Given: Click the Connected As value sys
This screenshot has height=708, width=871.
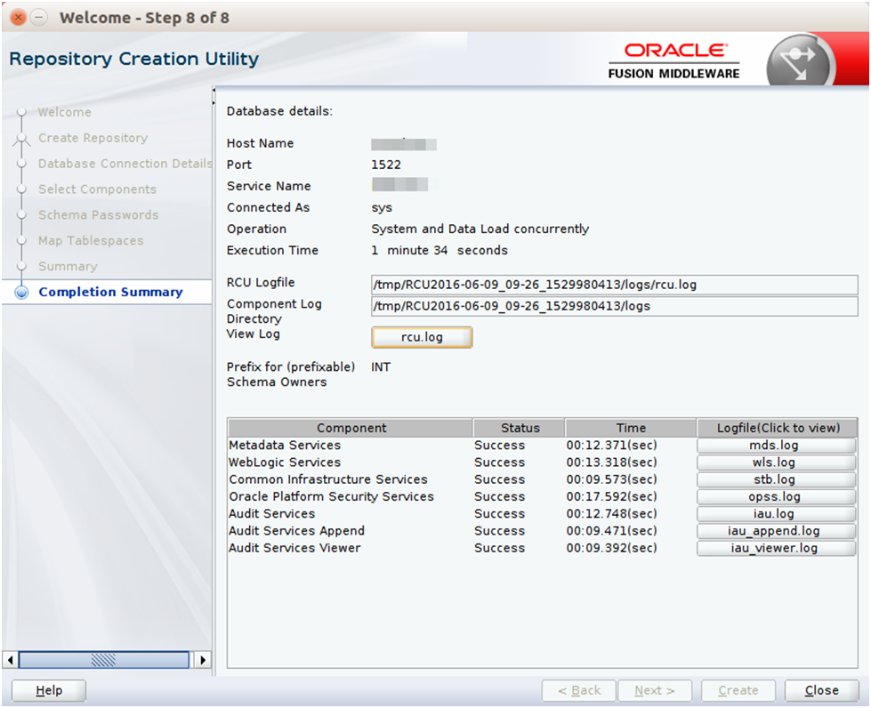Looking at the screenshot, I should pyautogui.click(x=382, y=208).
